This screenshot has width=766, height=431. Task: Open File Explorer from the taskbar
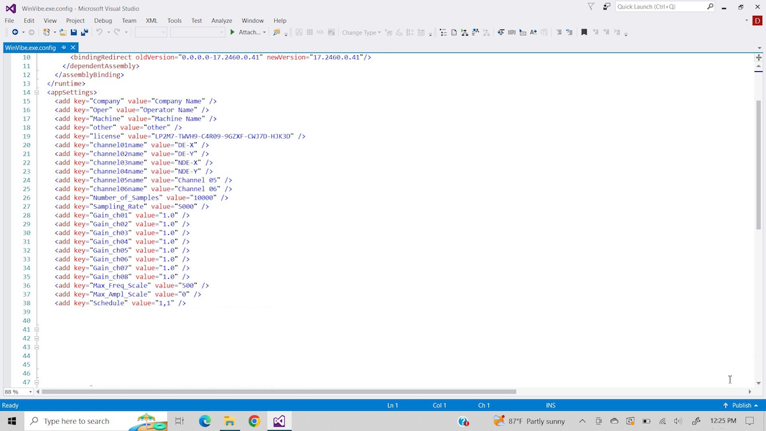tap(229, 421)
